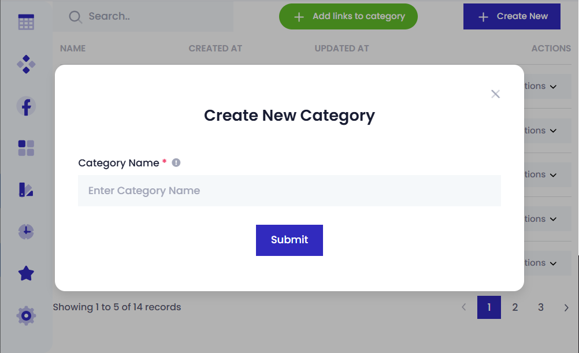Open the settings gear sidebar icon
This screenshot has height=353, width=579.
26,315
